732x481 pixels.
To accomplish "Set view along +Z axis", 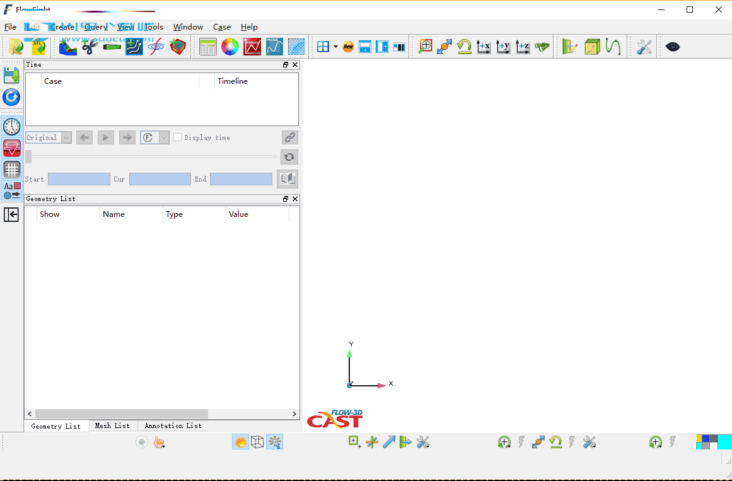I will (x=523, y=47).
